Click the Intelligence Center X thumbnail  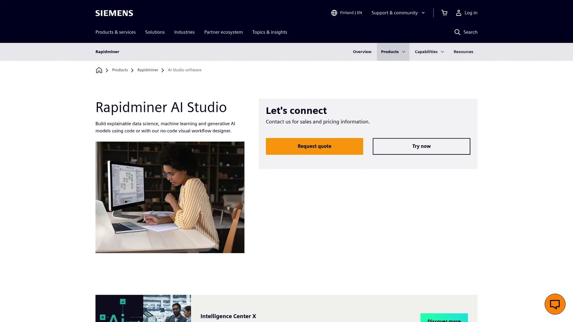click(143, 308)
